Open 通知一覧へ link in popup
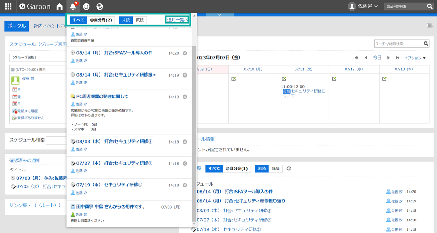The width and height of the screenshot is (437, 233). (178, 20)
